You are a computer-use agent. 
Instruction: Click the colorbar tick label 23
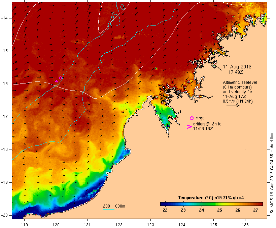(183, 210)
